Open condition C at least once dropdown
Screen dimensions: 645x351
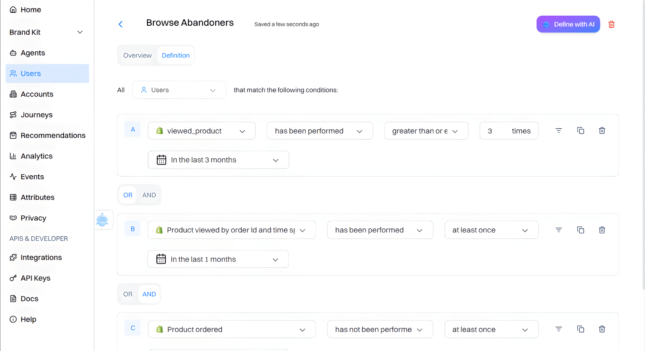tap(491, 329)
